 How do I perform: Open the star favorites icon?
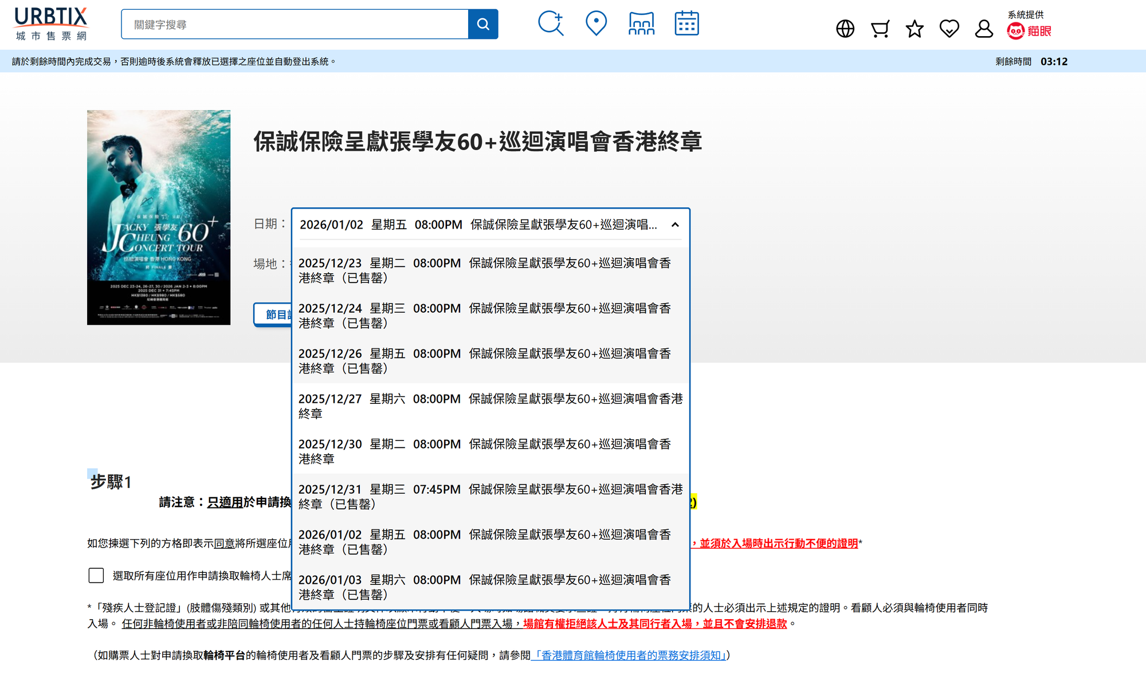(x=915, y=29)
